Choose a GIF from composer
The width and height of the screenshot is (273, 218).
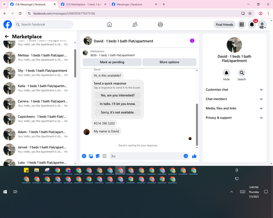[104, 156]
